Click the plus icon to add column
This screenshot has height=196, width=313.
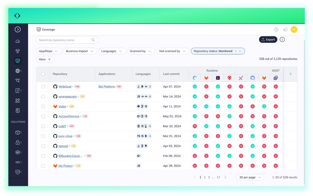290,74
